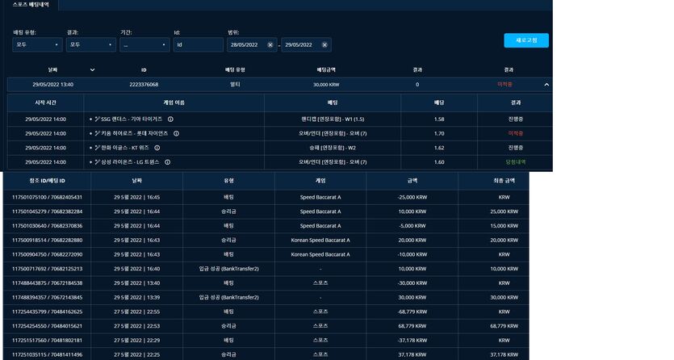Click bet ID 2223376068
This screenshot has height=360, width=674.
point(144,85)
